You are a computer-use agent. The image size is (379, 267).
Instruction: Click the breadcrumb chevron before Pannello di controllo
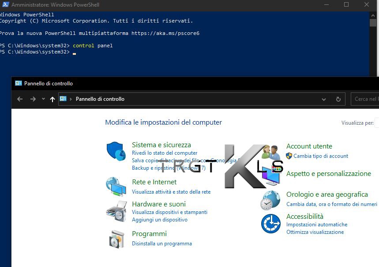click(x=71, y=99)
